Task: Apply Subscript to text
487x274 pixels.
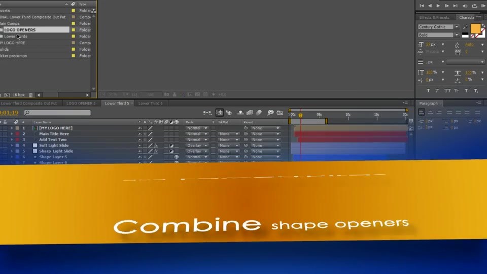Action: tap(476, 91)
